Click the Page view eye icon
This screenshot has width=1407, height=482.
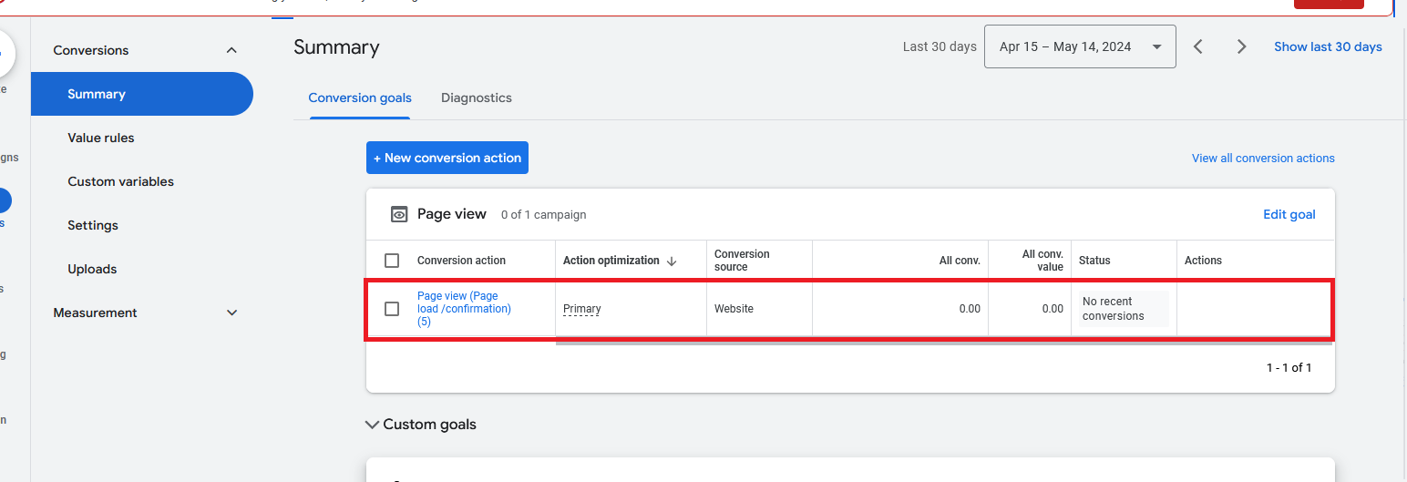click(398, 214)
